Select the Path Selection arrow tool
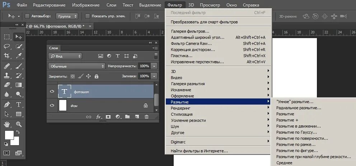Image resolution: width=356 pixels, height=166 pixels. coord(7,114)
